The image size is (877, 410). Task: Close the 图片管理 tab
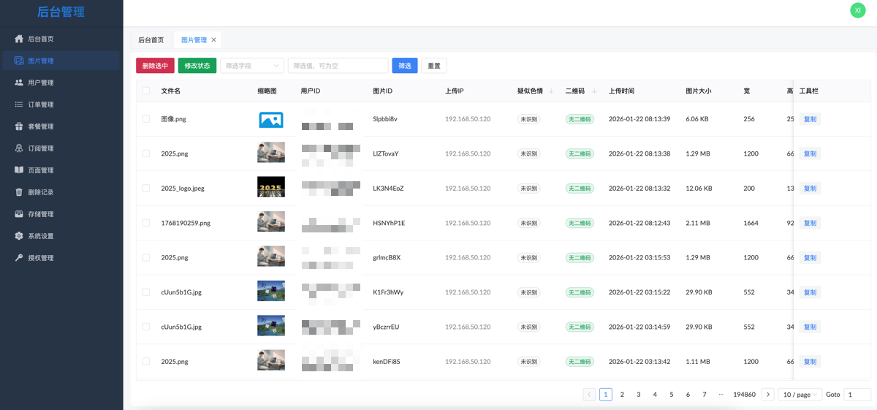point(214,40)
